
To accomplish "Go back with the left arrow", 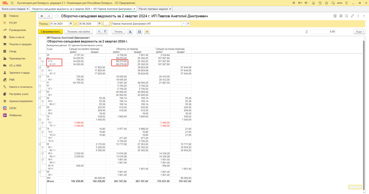I will [x=42, y=16].
